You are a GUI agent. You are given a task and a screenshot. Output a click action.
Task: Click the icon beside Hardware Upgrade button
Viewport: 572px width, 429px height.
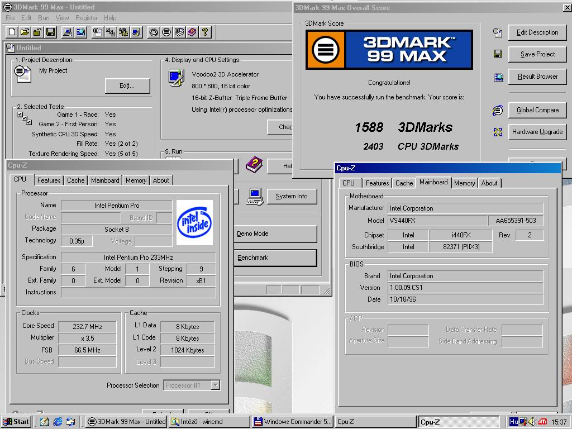498,132
